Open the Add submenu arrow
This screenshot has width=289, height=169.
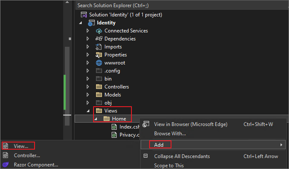tap(281, 145)
